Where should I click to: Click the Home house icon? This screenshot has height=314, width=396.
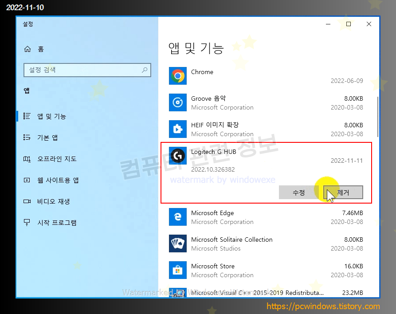click(27, 49)
